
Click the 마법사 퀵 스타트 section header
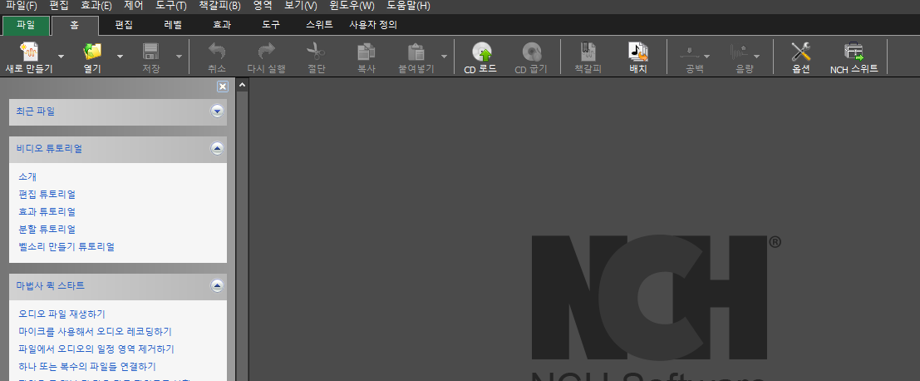pyautogui.click(x=118, y=286)
